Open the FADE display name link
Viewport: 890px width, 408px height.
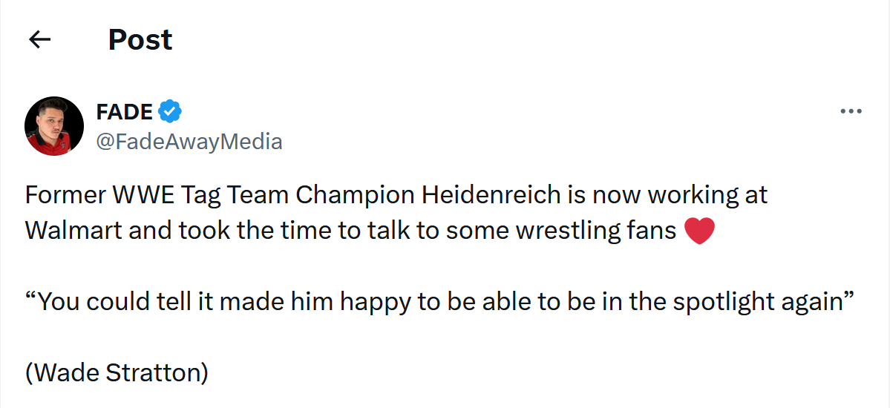(125, 112)
